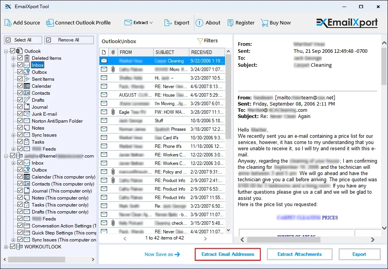Enable the Select All checkbox

click(x=9, y=40)
